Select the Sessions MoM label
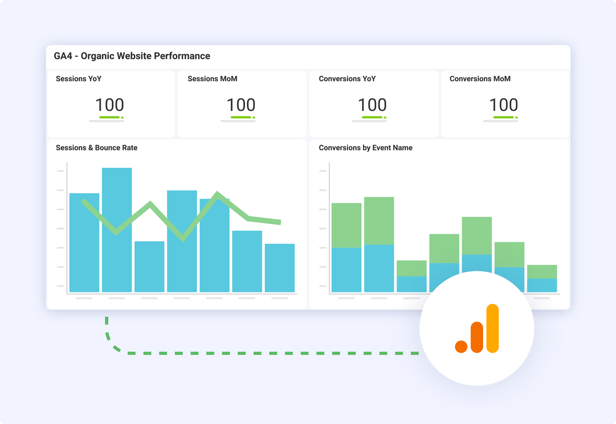Viewport: 616px width, 424px height. tap(213, 79)
